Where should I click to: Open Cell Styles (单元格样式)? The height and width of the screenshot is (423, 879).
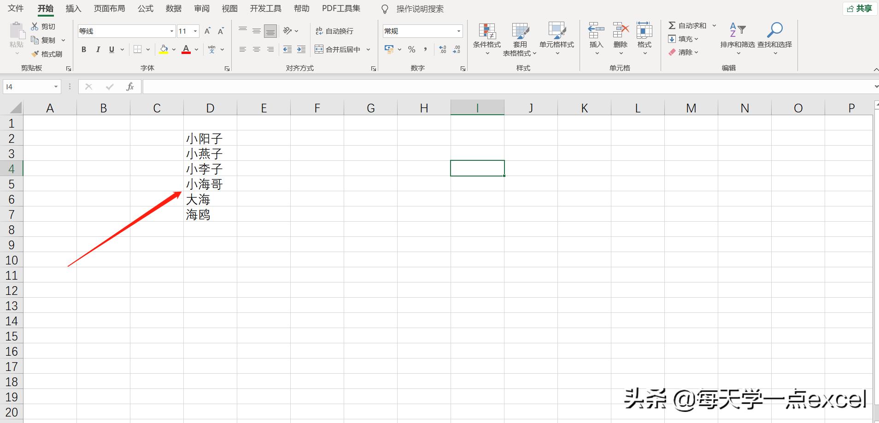point(557,39)
